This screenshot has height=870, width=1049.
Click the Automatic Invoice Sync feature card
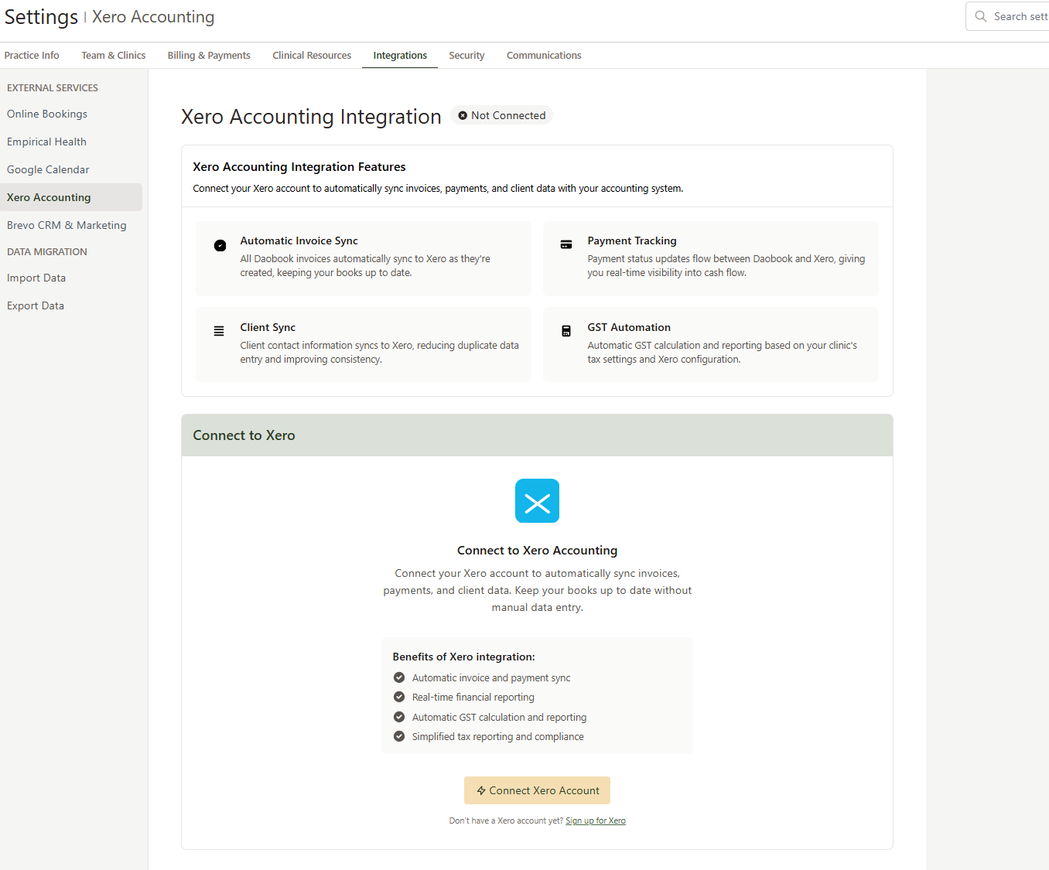tap(364, 258)
